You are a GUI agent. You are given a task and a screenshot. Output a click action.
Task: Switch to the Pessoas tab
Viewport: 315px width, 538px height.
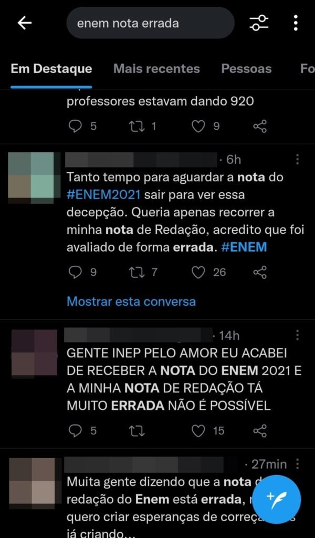246,69
